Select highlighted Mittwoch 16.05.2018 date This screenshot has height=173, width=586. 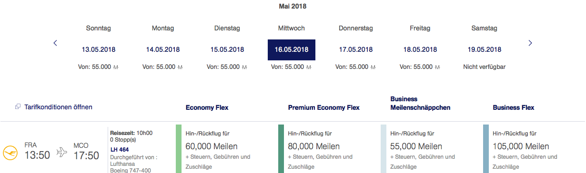coord(292,49)
